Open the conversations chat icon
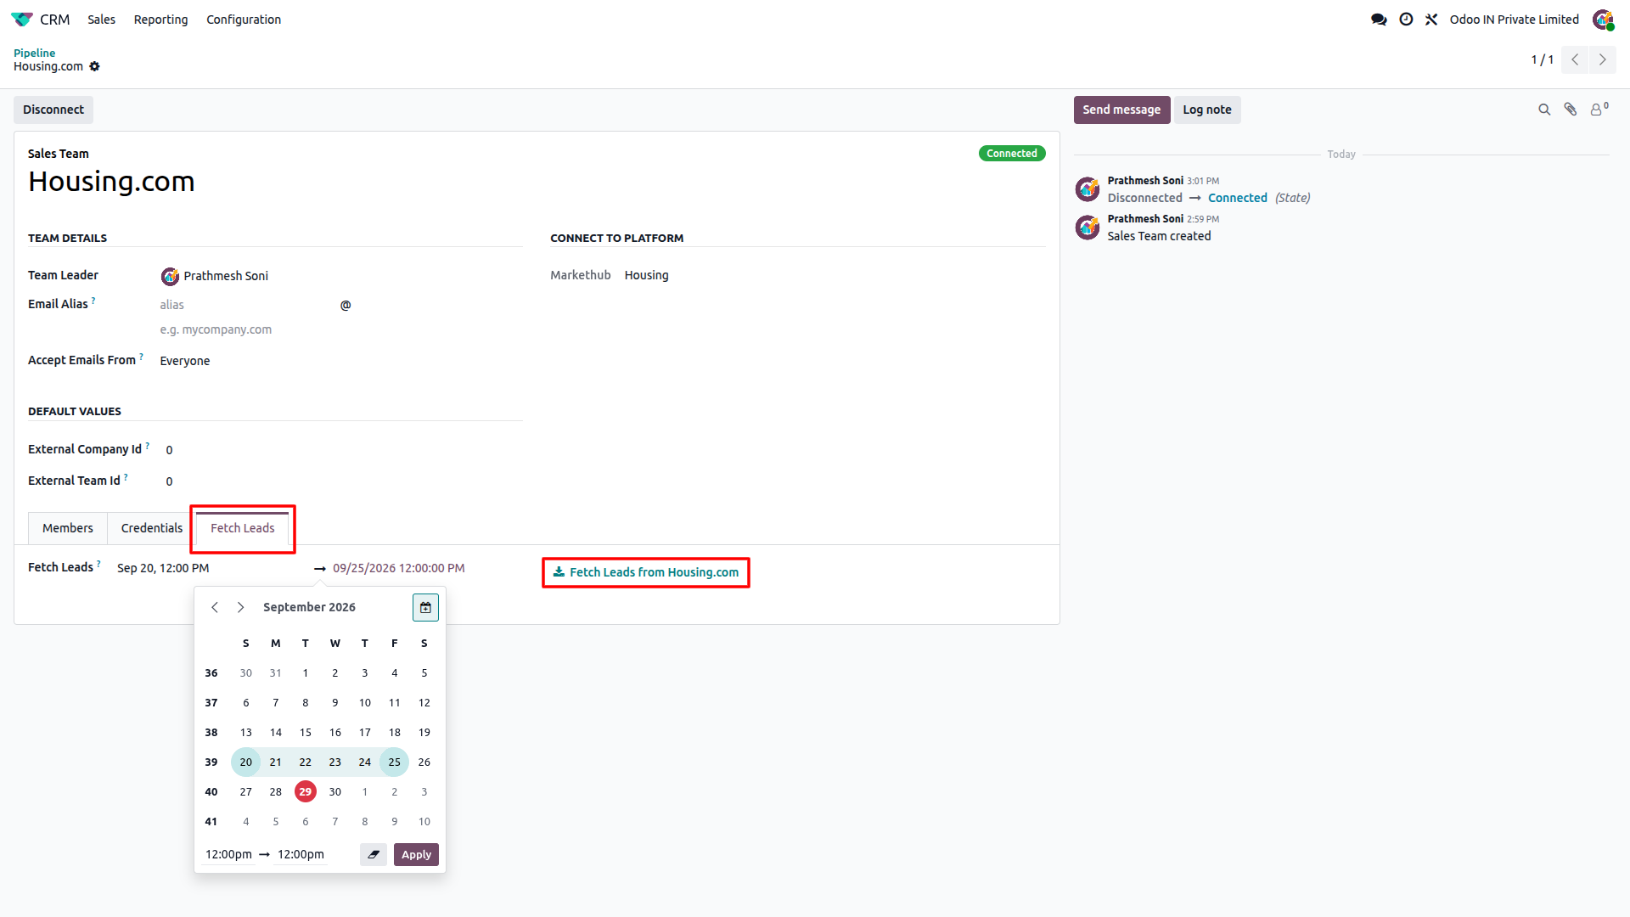The width and height of the screenshot is (1630, 917). point(1379,19)
